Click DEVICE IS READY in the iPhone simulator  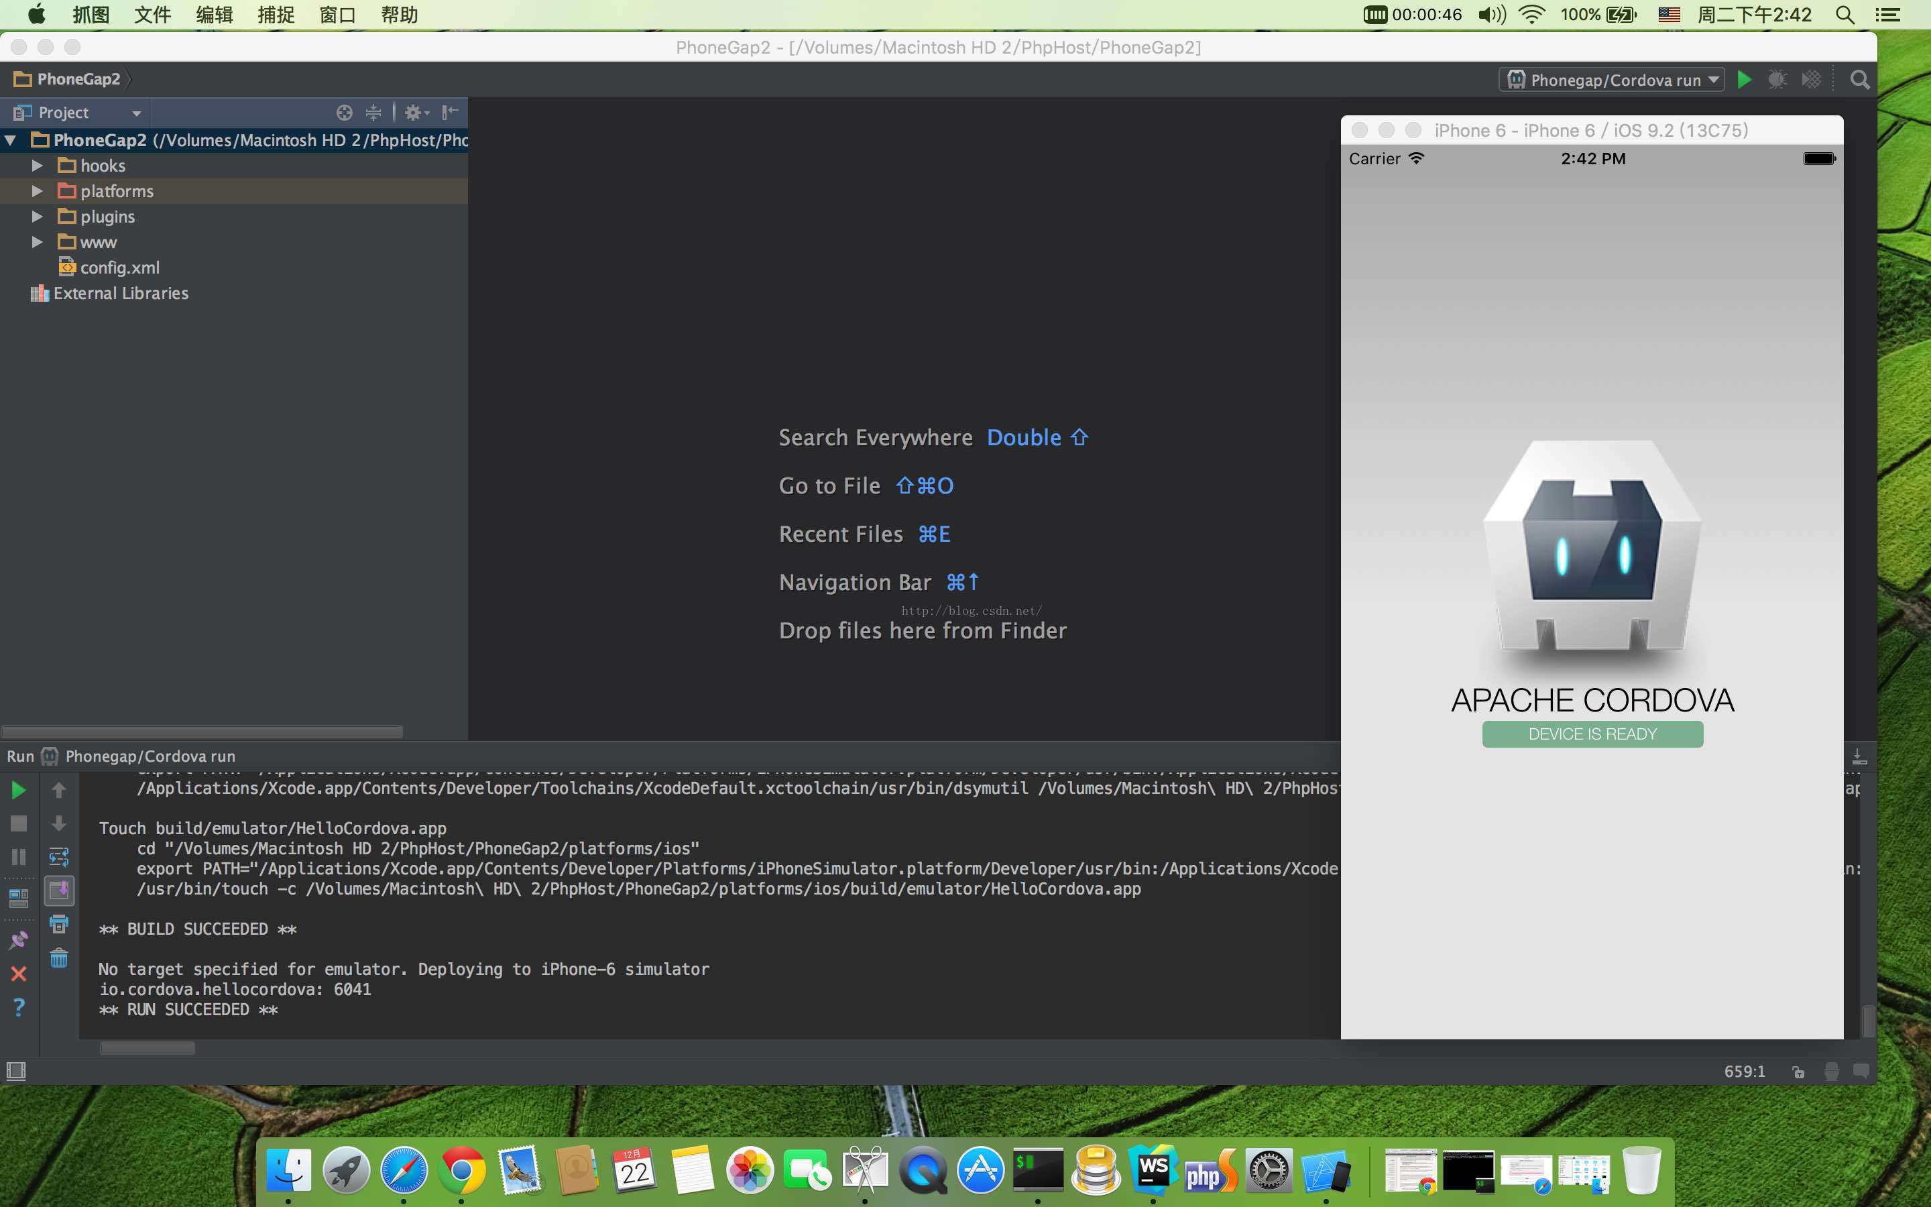(1592, 734)
